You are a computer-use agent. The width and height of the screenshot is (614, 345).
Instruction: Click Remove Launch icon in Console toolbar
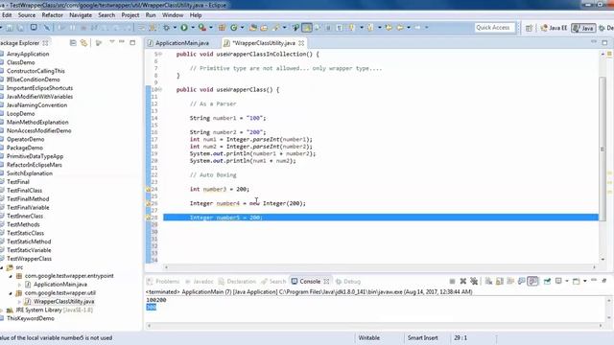click(462, 281)
